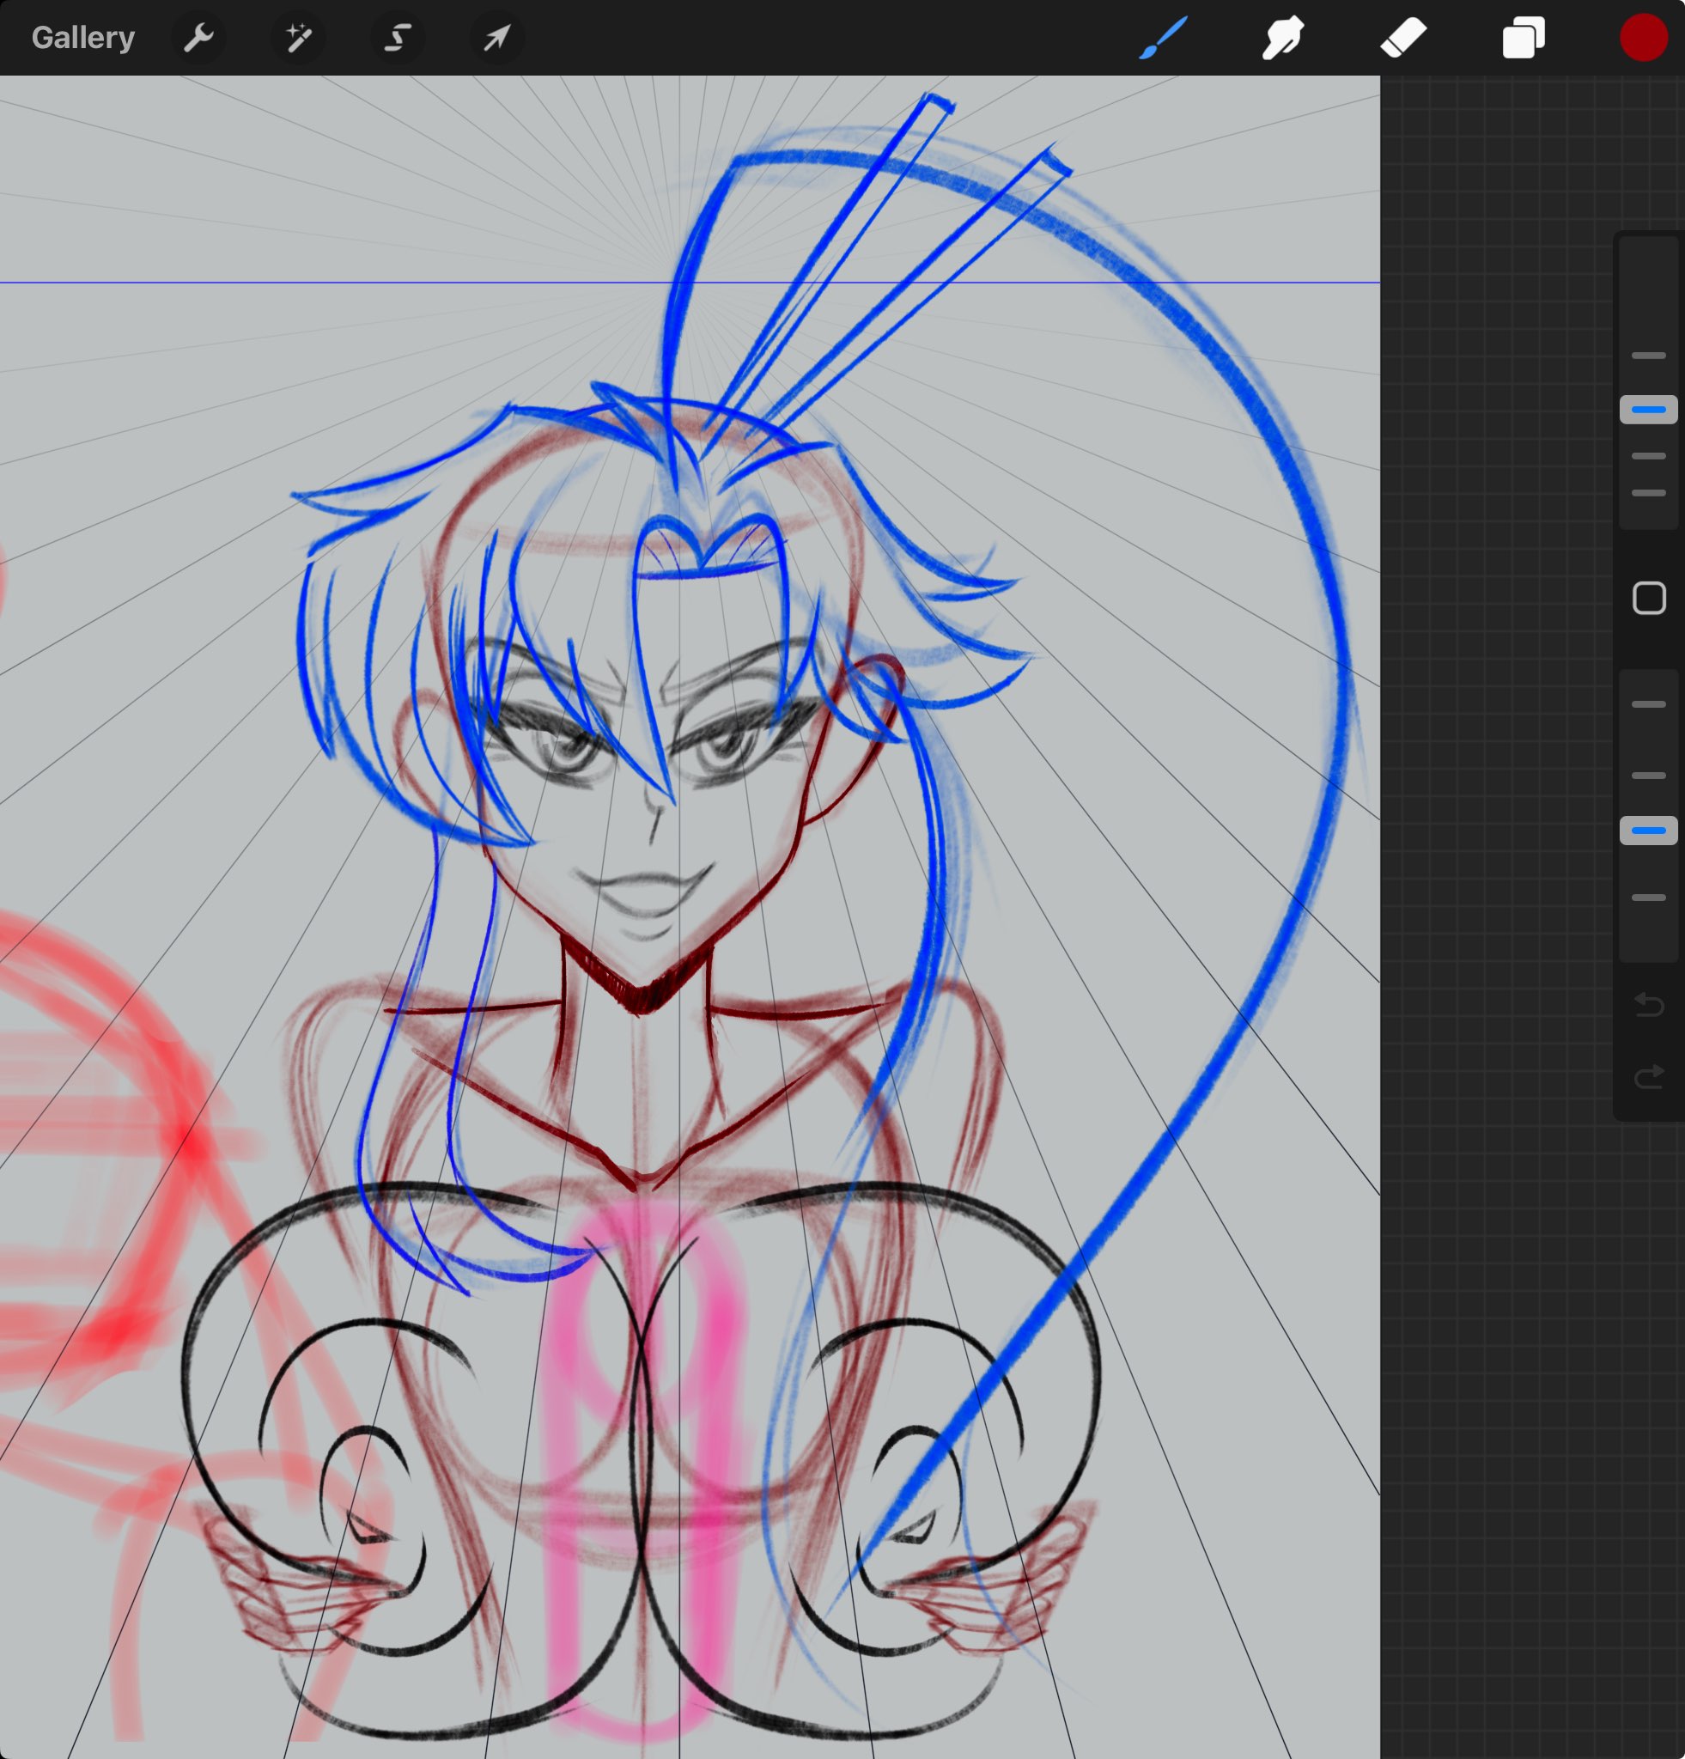The height and width of the screenshot is (1759, 1685).
Task: Select the Eraser tool
Action: tap(1403, 38)
